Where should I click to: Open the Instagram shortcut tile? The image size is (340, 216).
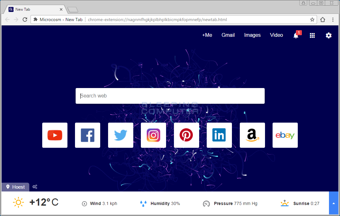click(153, 135)
